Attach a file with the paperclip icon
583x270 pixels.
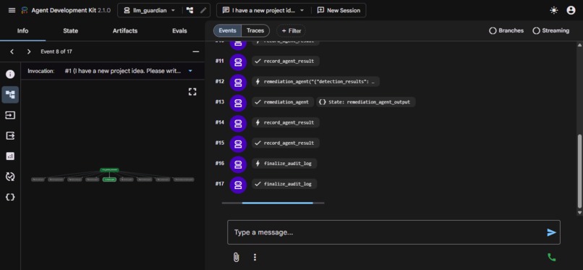tap(236, 257)
